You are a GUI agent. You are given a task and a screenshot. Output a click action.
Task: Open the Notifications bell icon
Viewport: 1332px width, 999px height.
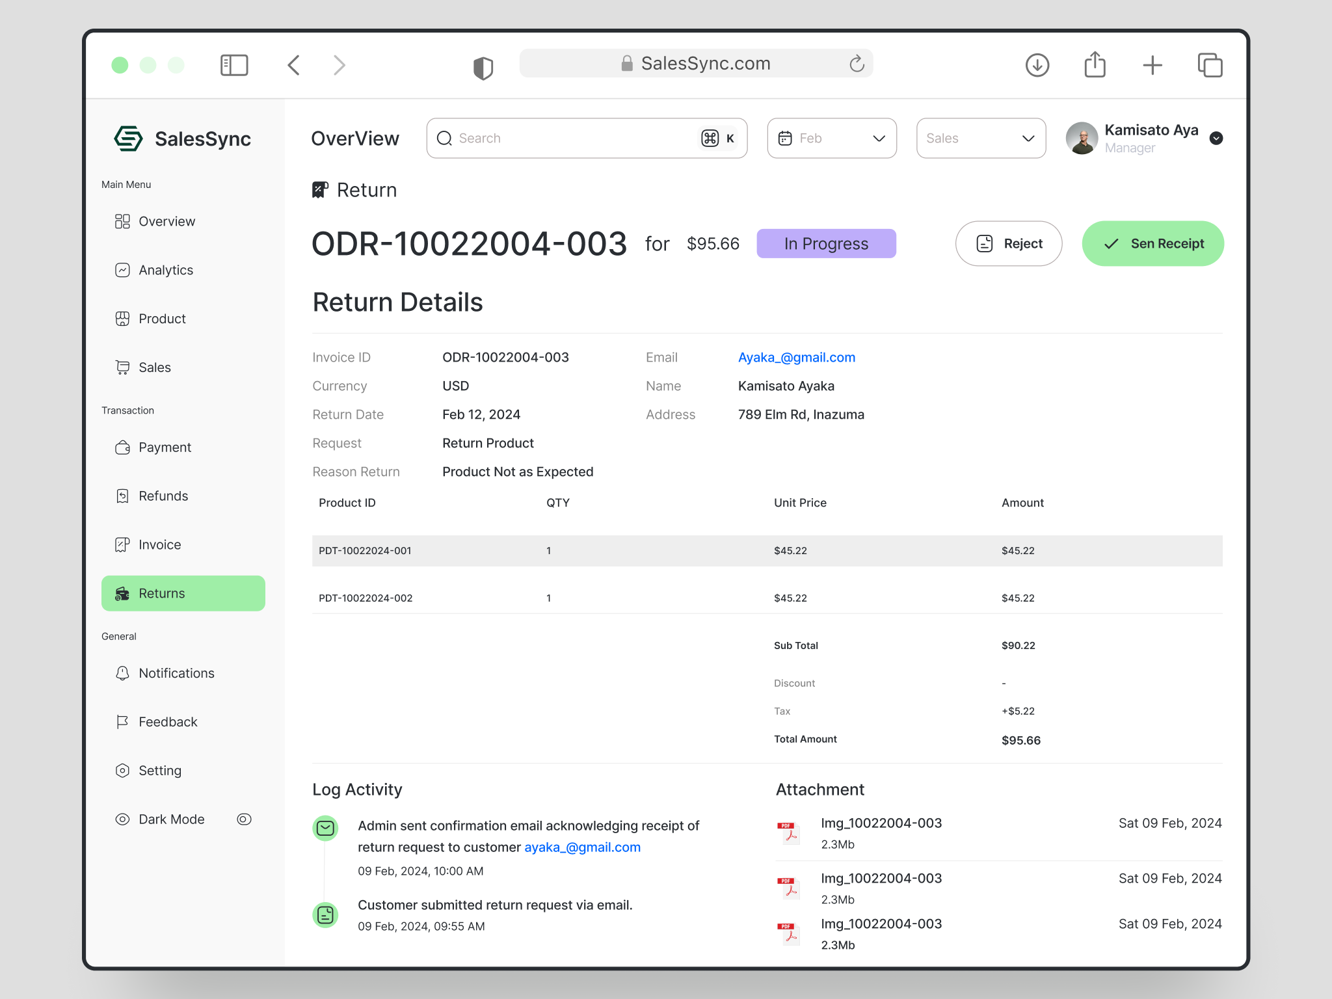(123, 673)
